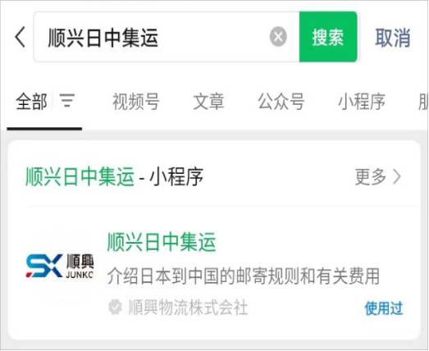The height and width of the screenshot is (351, 429).
Task: Open the SX 順興 JUNKO logo thumbnail
Action: (60, 266)
